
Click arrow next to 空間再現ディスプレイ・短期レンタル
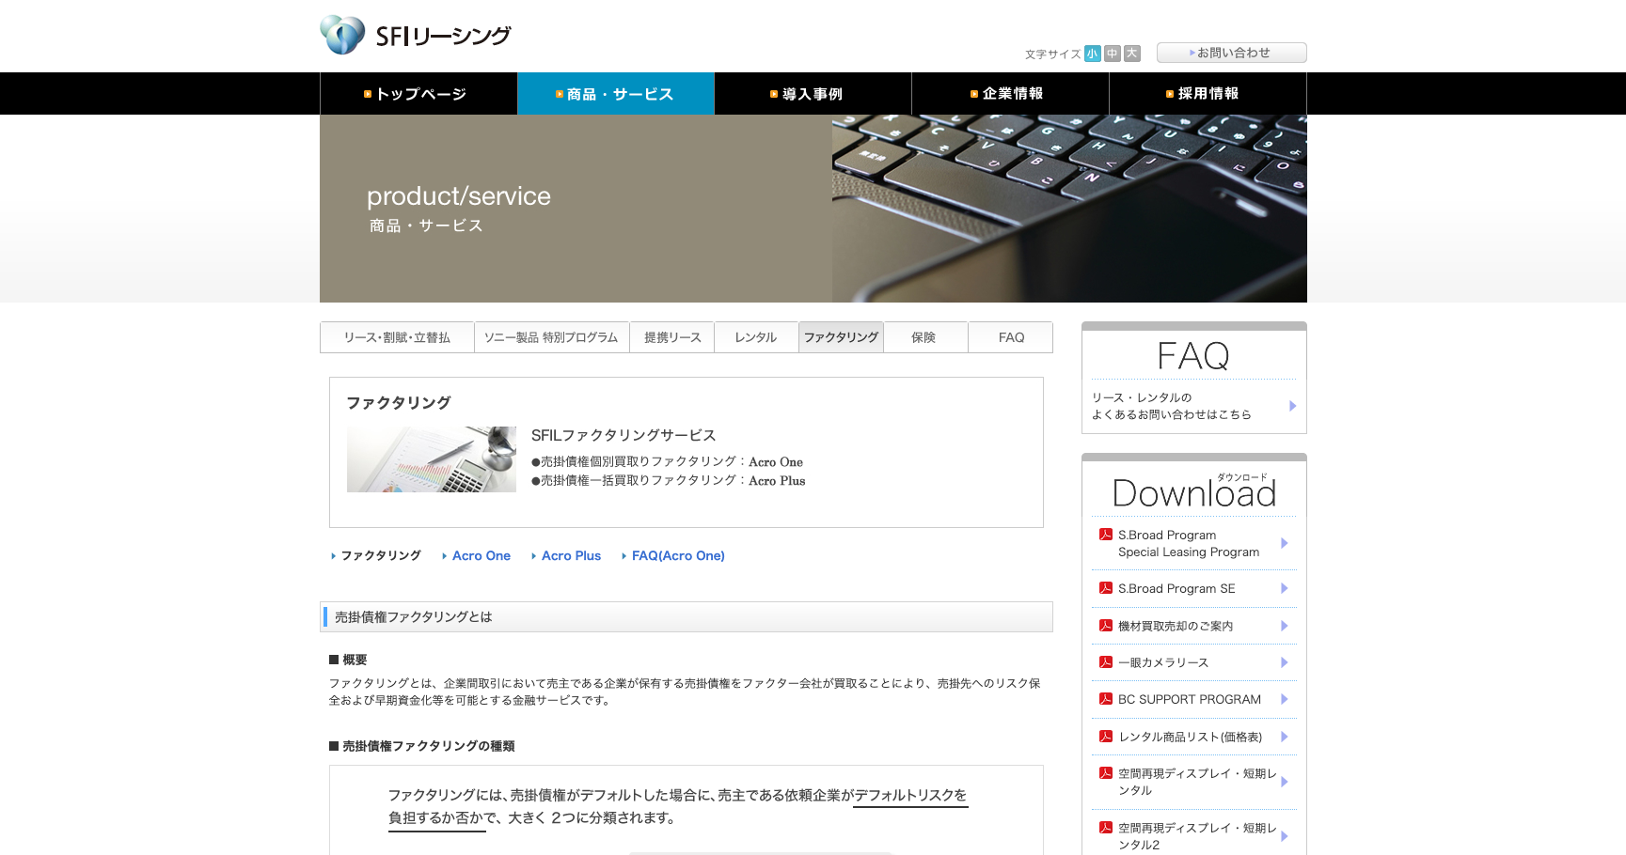click(x=1285, y=782)
